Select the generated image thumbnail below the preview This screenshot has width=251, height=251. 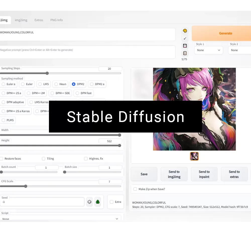194,156
